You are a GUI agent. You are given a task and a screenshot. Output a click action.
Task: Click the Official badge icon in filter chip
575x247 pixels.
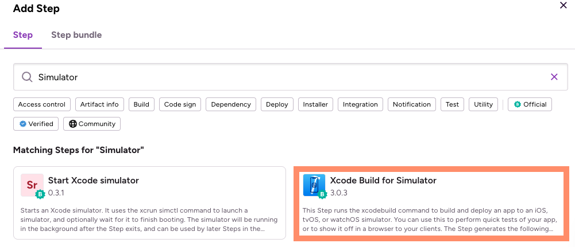[x=518, y=104]
